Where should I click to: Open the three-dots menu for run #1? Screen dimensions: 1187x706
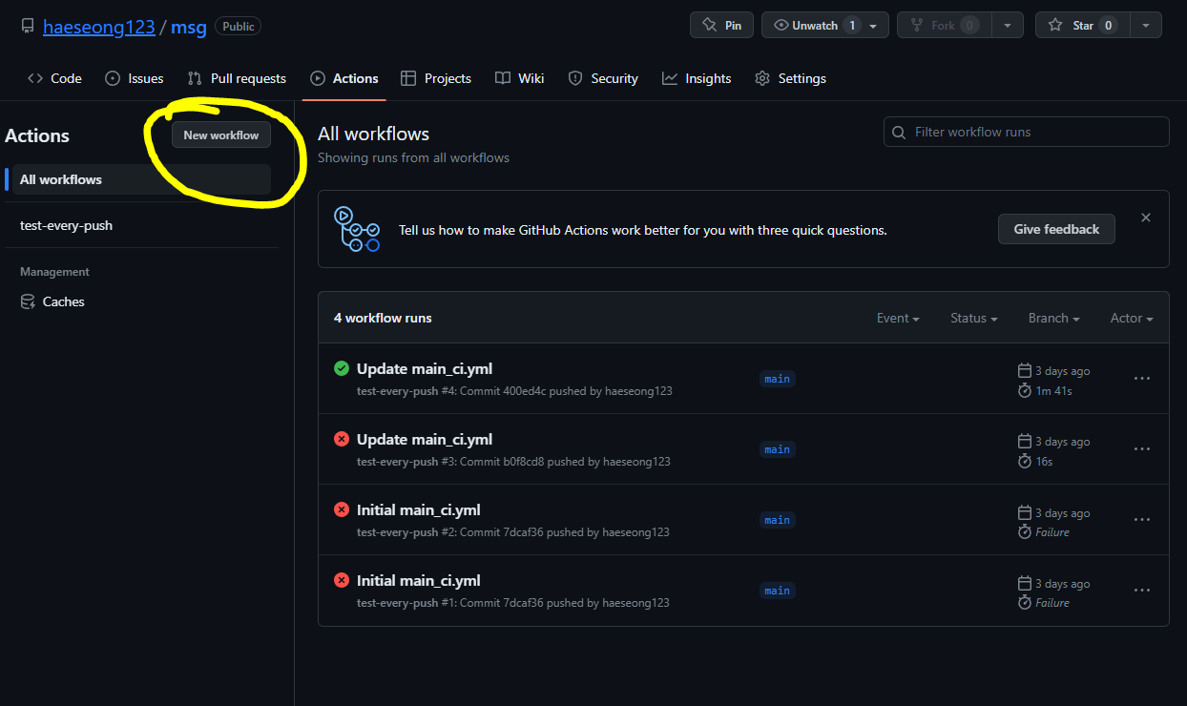(1142, 591)
